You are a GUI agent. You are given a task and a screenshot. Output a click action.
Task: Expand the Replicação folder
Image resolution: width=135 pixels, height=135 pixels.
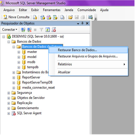9,103
